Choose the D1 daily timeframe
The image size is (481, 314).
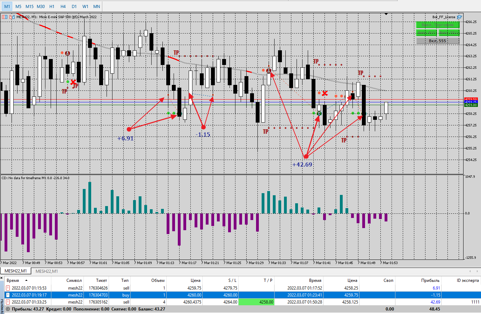[74, 6]
